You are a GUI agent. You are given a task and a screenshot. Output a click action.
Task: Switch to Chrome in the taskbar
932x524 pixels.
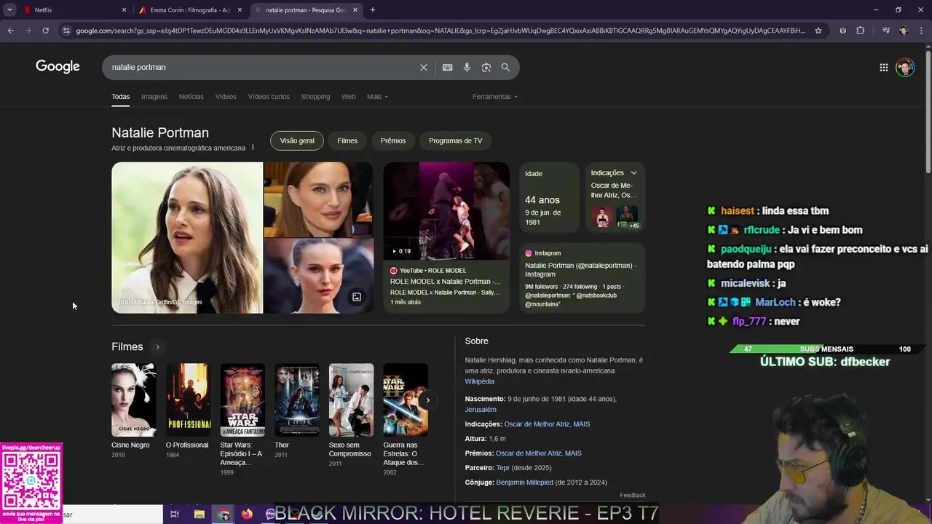tap(224, 515)
